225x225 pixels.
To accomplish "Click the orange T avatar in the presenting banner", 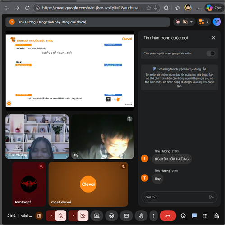I will (x=12, y=22).
